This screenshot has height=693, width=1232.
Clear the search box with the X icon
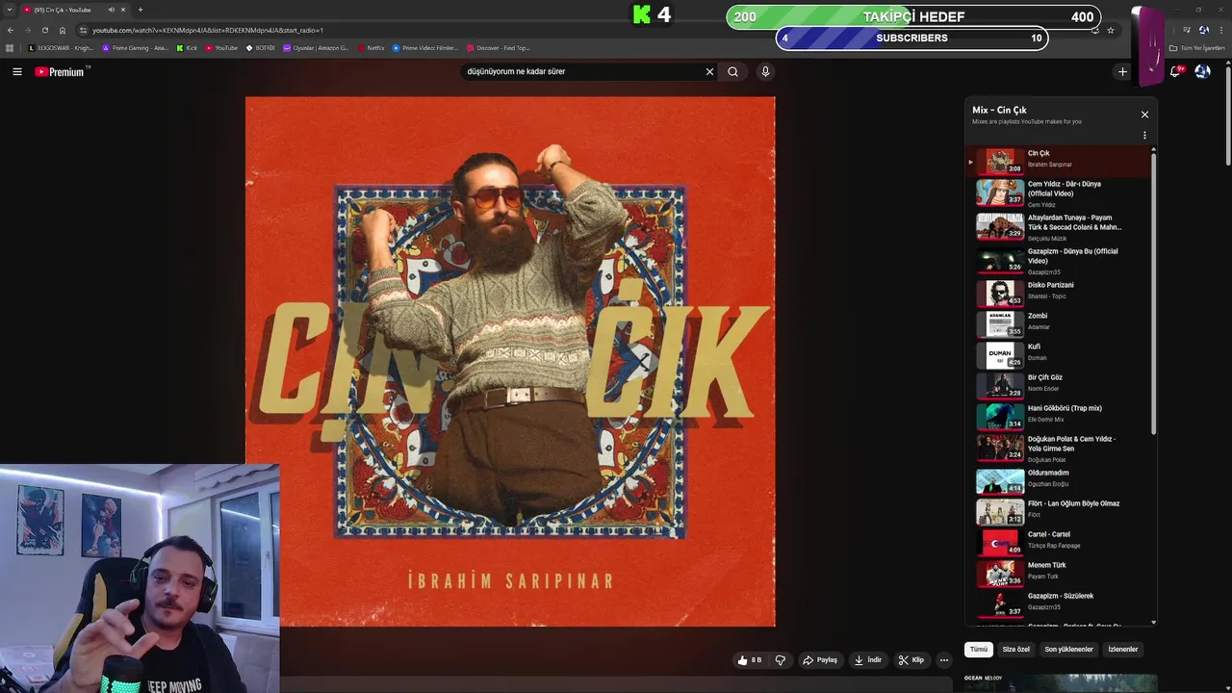tap(709, 71)
